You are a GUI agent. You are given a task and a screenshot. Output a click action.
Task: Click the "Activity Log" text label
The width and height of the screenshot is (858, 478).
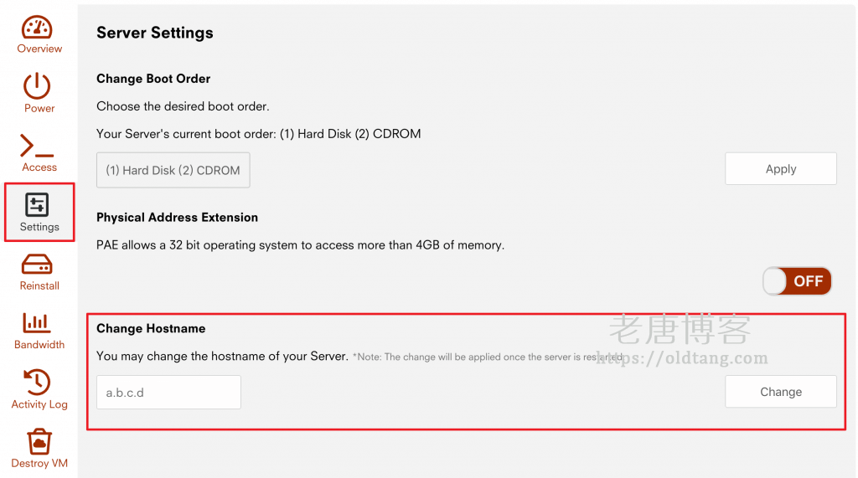pyautogui.click(x=39, y=404)
